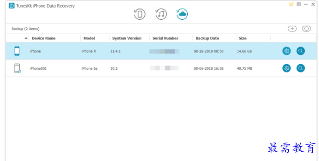Click the iPhone 6s model cell
The image size is (319, 161).
point(90,69)
